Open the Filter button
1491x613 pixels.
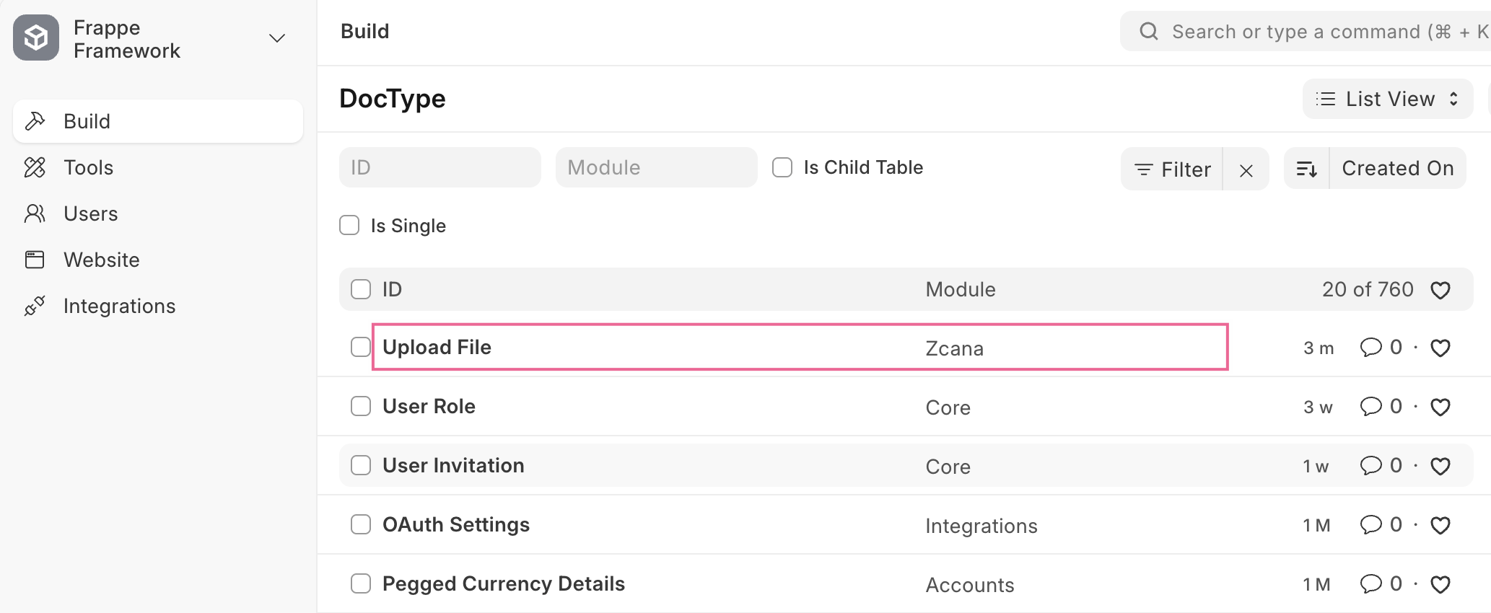tap(1172, 169)
